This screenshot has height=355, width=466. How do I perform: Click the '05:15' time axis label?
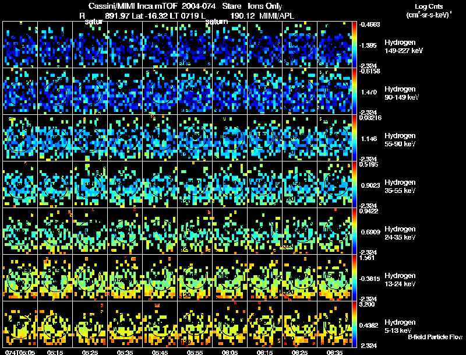click(55, 353)
